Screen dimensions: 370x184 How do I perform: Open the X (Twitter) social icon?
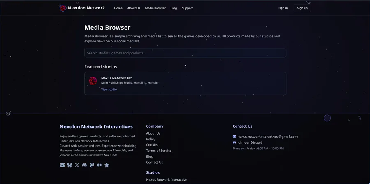pos(77,165)
